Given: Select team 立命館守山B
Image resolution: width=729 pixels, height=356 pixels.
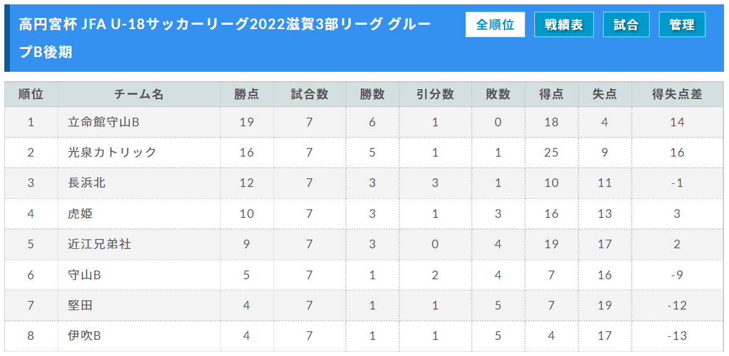Looking at the screenshot, I should pos(104,122).
